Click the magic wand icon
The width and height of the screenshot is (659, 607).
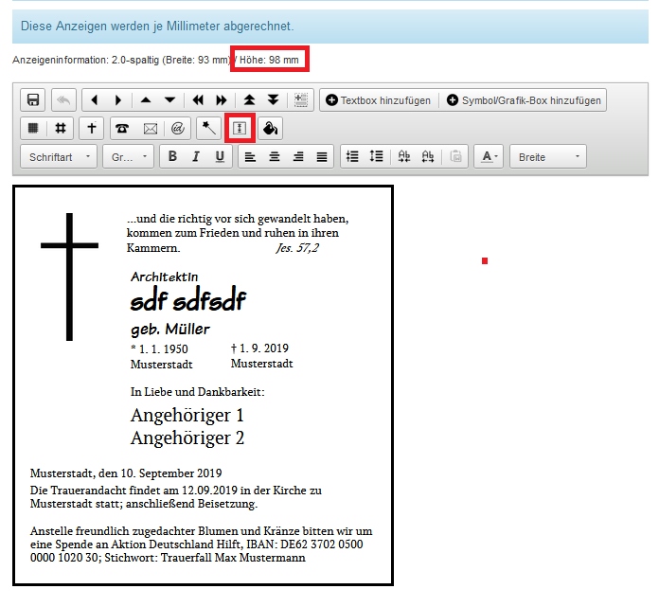[208, 128]
